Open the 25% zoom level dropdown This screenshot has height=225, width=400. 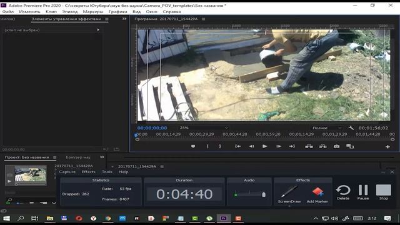(204, 127)
